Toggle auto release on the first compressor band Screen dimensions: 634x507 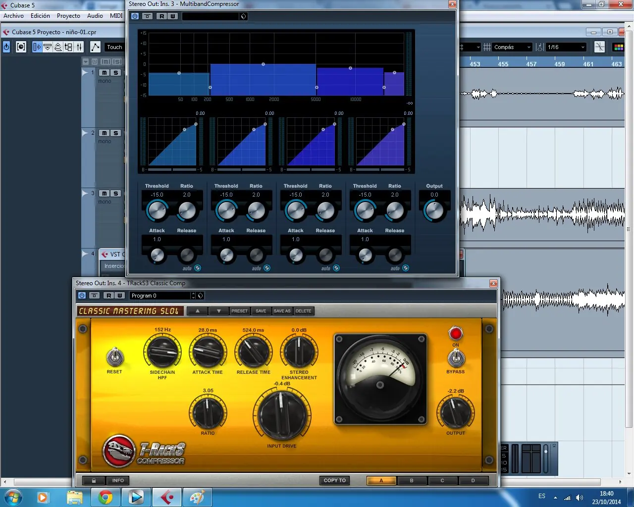coord(198,268)
